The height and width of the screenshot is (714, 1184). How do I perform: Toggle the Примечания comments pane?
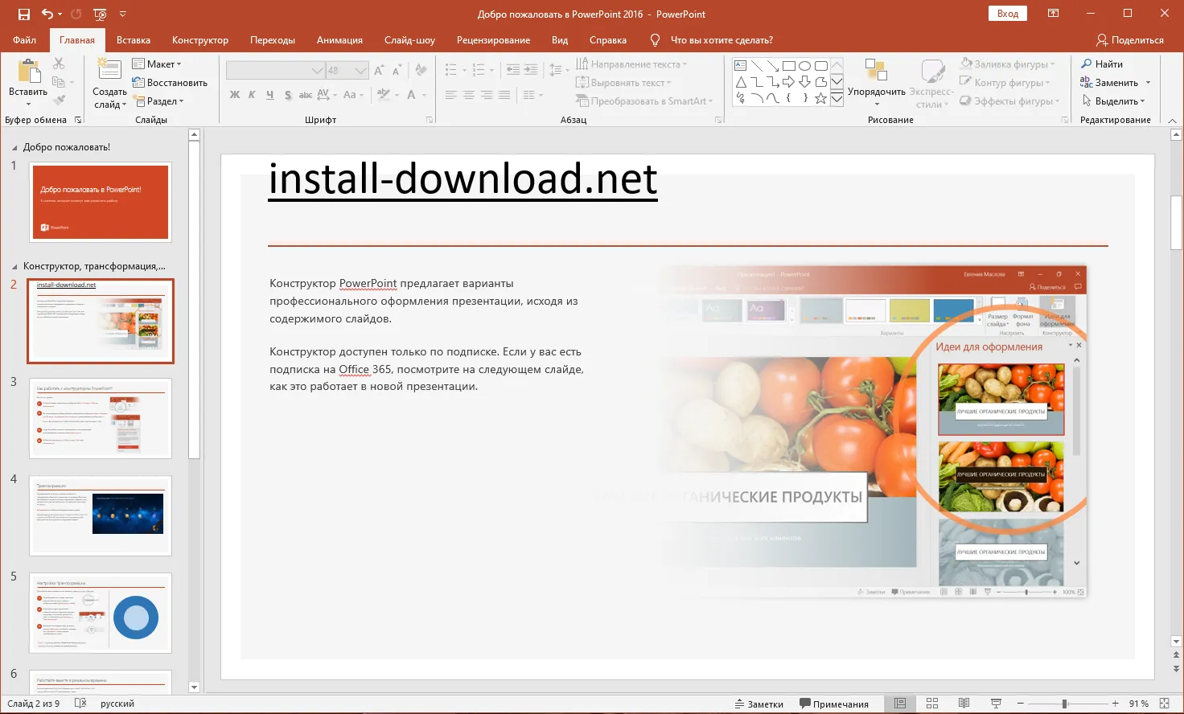point(833,704)
